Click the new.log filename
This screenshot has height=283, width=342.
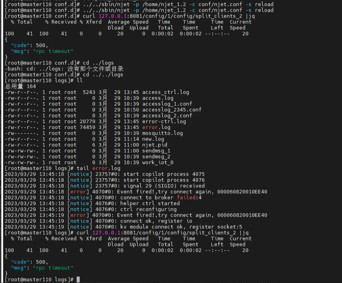coord(153,139)
